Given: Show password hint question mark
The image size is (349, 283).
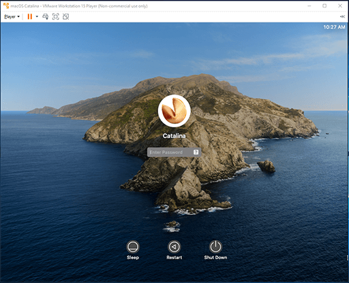Looking at the screenshot, I should (x=196, y=152).
